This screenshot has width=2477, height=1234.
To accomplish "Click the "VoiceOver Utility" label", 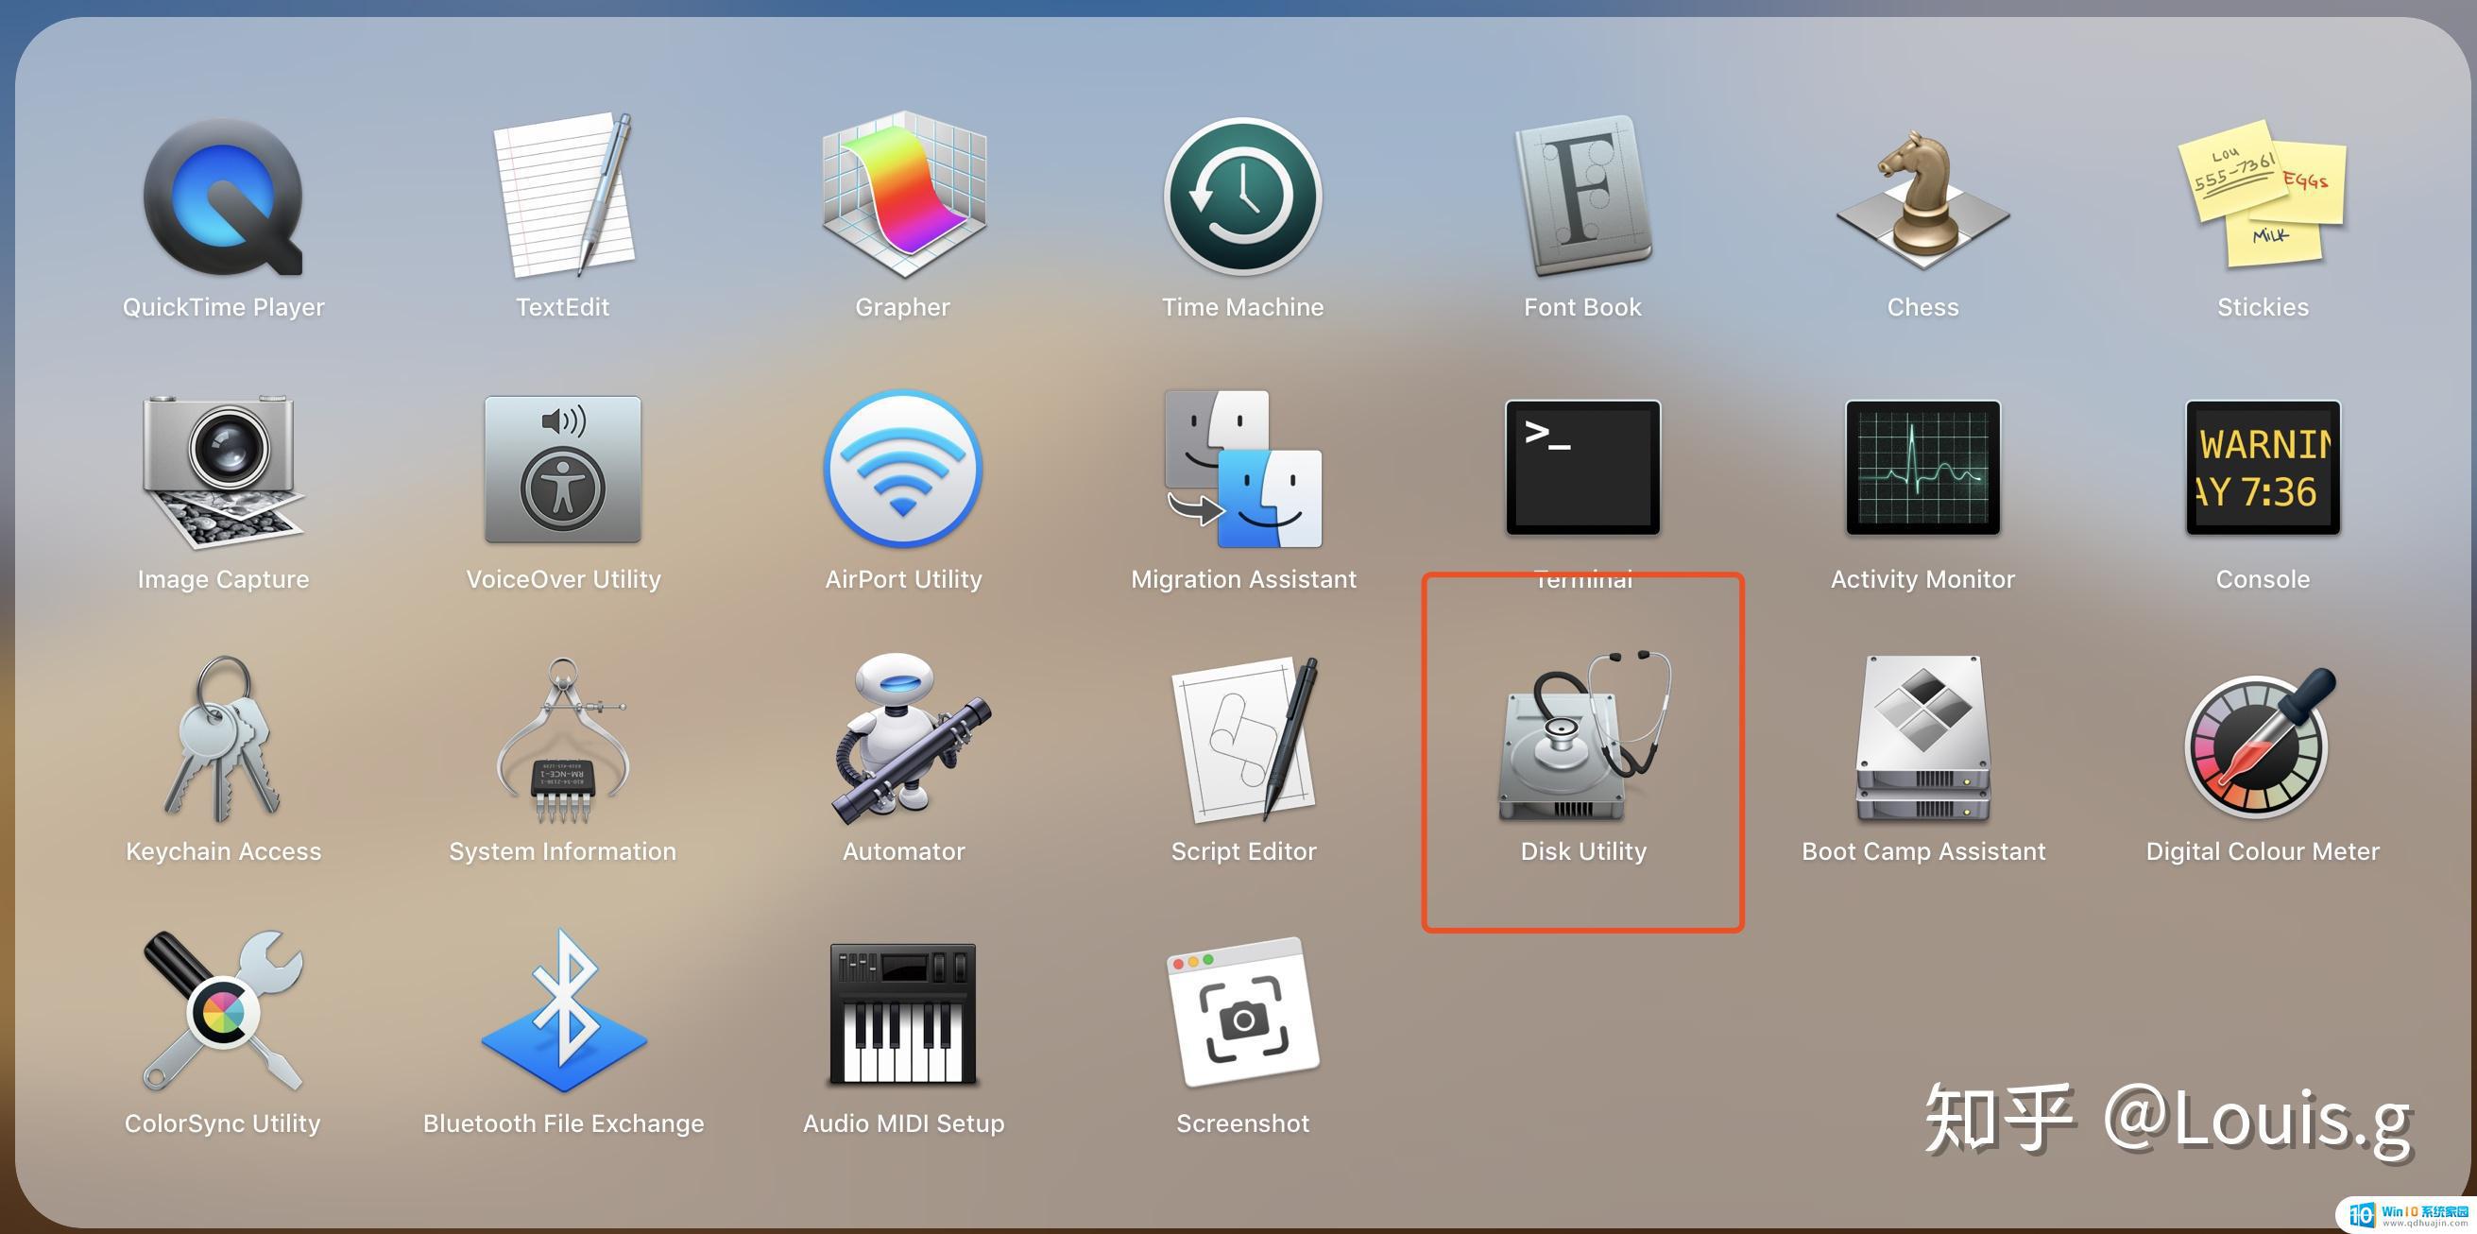I will pyautogui.click(x=563, y=579).
